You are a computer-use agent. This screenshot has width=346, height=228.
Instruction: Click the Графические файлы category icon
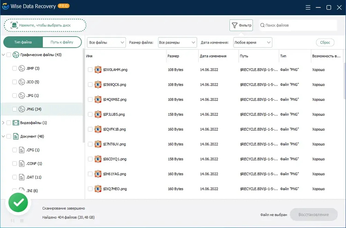[x=16, y=55]
